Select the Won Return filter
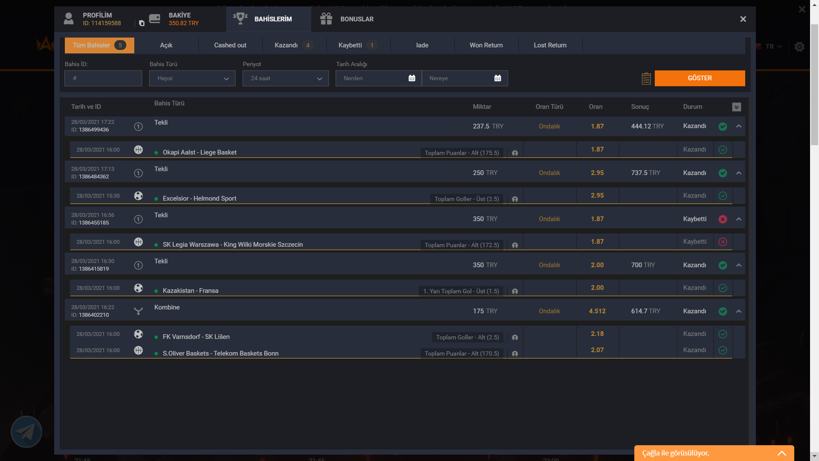 click(x=486, y=45)
